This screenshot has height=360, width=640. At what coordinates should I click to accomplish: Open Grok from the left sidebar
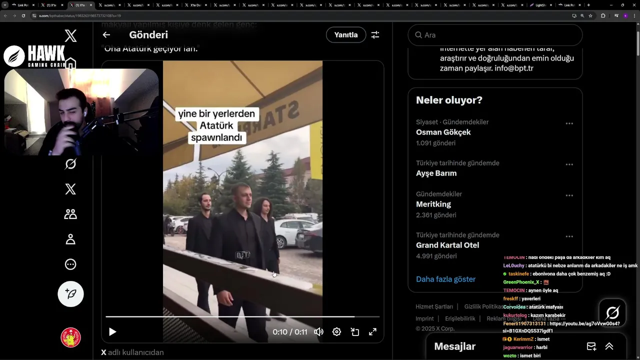coord(70,164)
